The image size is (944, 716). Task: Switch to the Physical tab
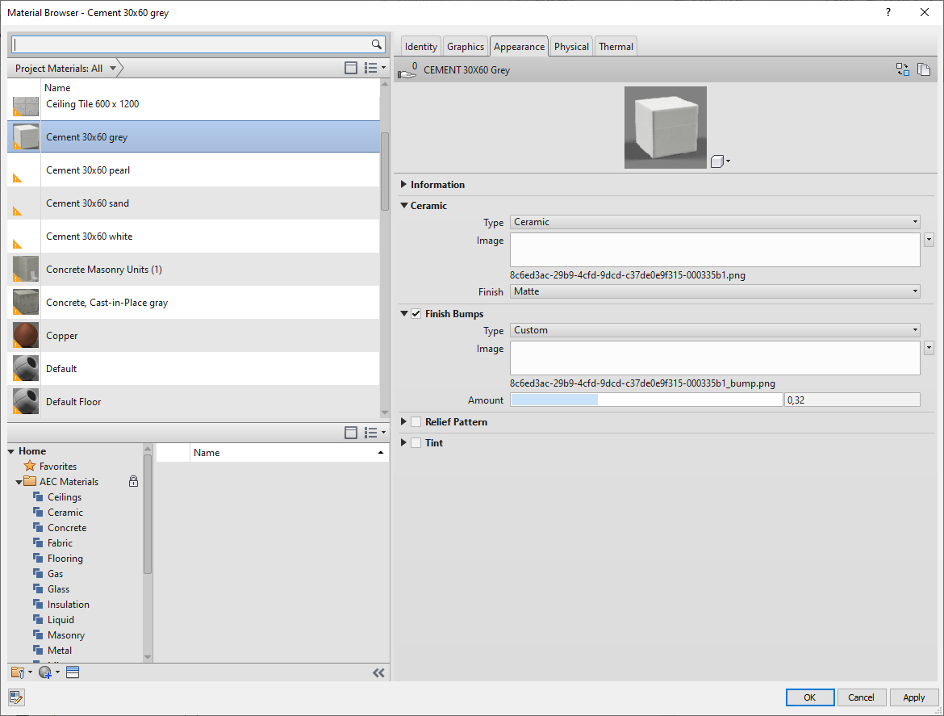570,46
